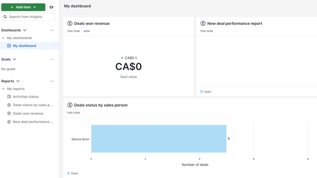Click the dashboard grid icon next to My dashboard

pyautogui.click(x=9, y=46)
